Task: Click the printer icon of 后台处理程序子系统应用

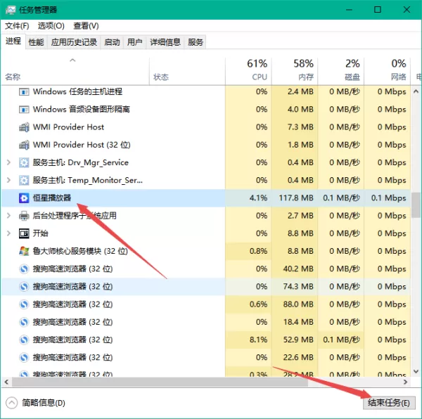Action: coord(24,216)
